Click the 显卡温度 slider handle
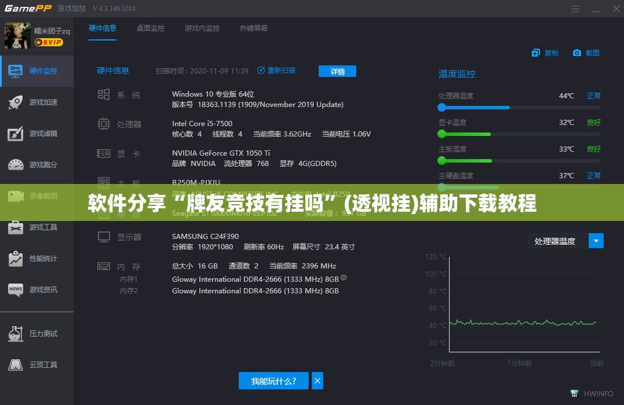 point(441,134)
